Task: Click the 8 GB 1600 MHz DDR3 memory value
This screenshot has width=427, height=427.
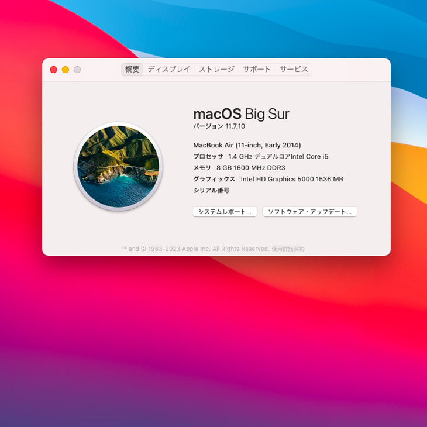Action: click(x=251, y=168)
